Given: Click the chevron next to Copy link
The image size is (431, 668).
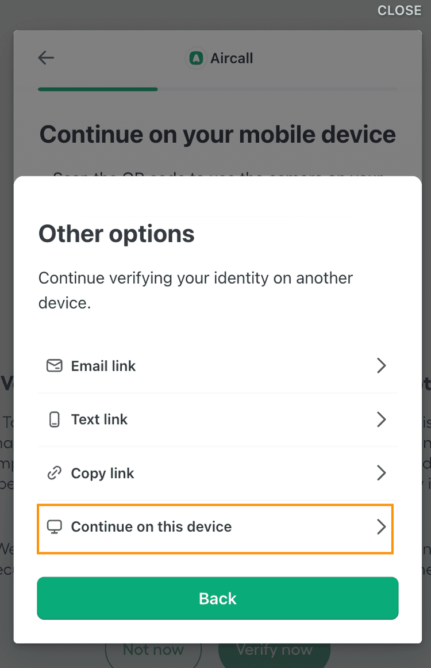Looking at the screenshot, I should click(x=381, y=474).
